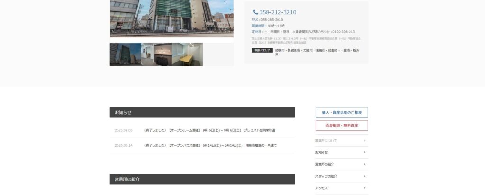The width and height of the screenshot is (485, 196).
Task: Open the スタッフの紹介 sidebar menu item
Action: [x=326, y=176]
